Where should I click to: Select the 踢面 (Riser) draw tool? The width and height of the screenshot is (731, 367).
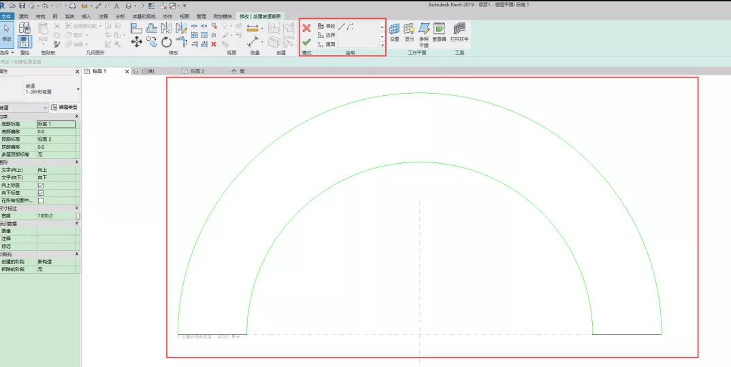(x=326, y=44)
